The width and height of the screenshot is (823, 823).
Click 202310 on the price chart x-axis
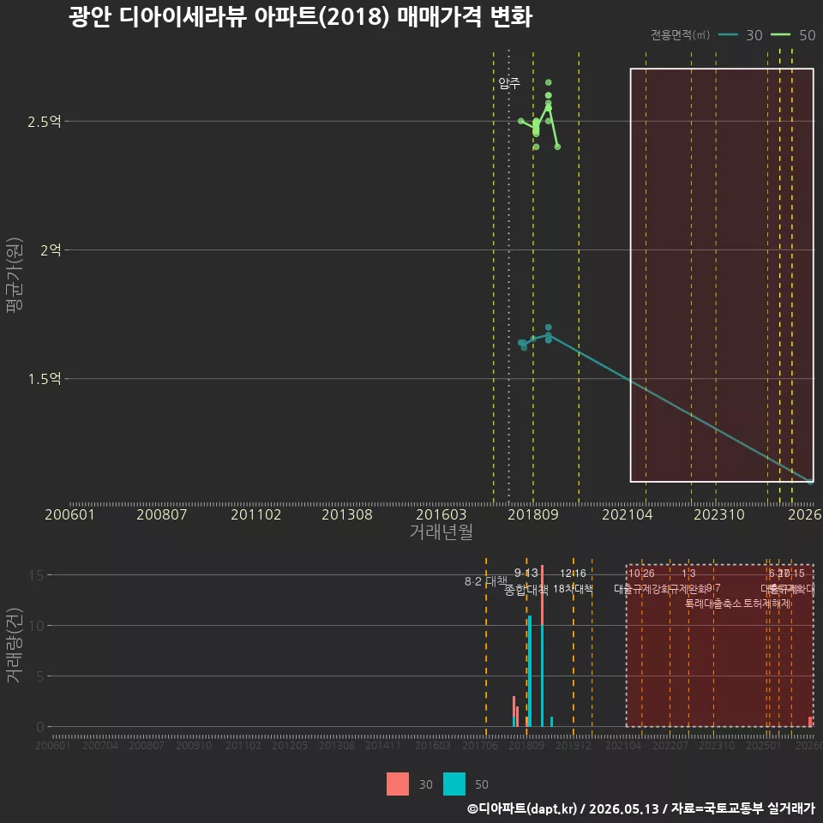(x=719, y=514)
